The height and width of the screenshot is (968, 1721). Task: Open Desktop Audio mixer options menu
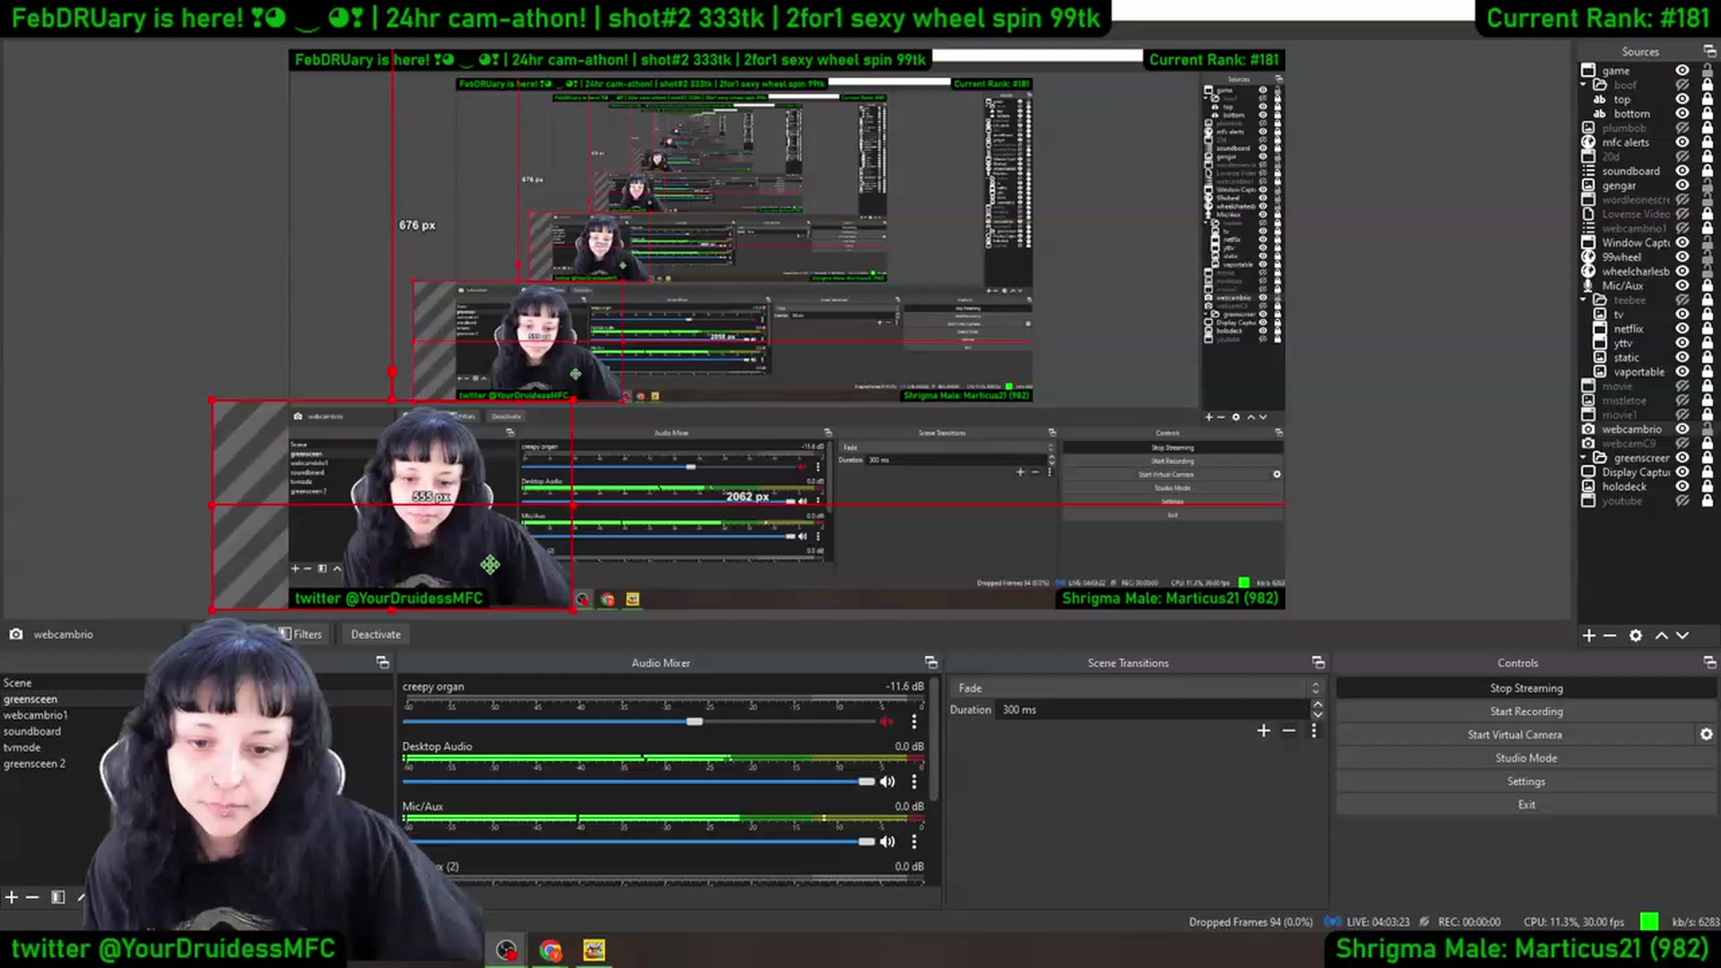(x=914, y=782)
